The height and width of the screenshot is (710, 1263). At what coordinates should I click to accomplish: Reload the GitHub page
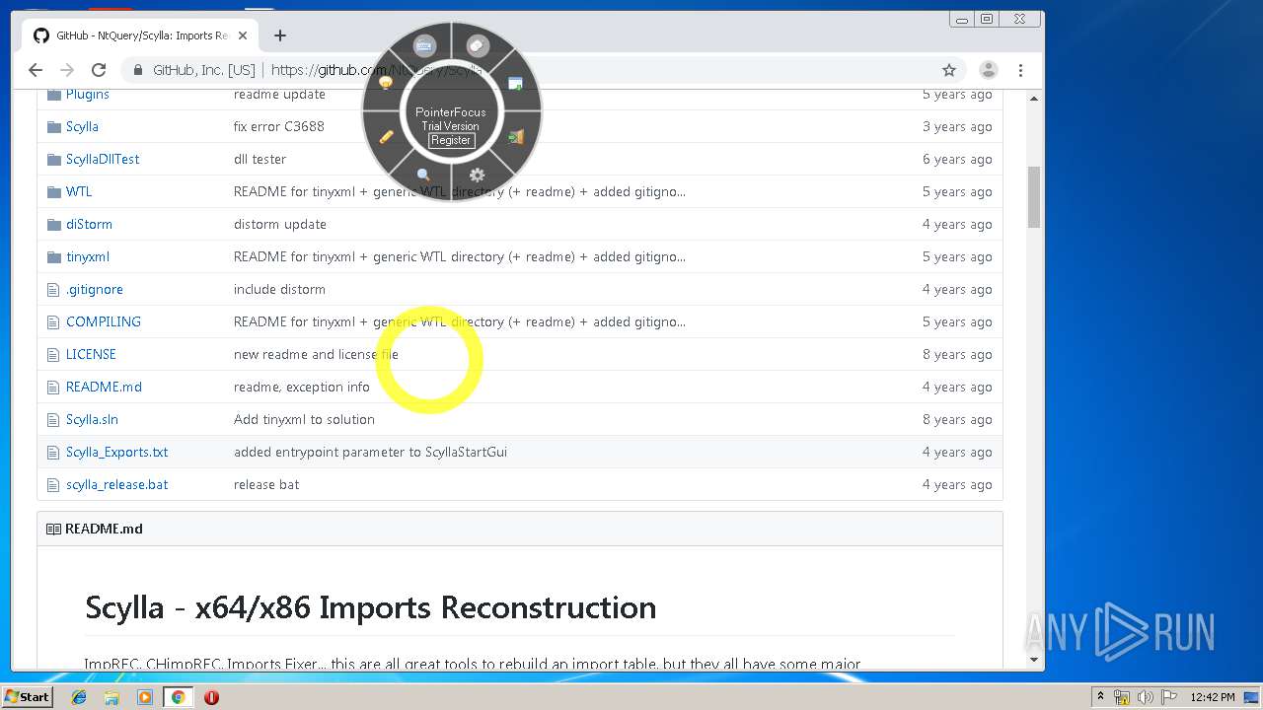coord(99,70)
